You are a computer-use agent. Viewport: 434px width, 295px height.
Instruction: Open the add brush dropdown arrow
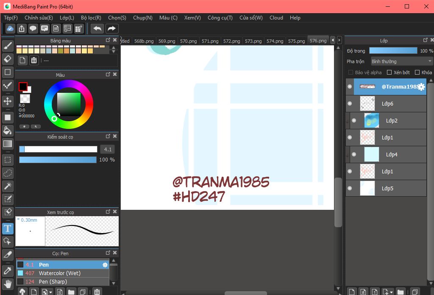[x=50, y=292]
